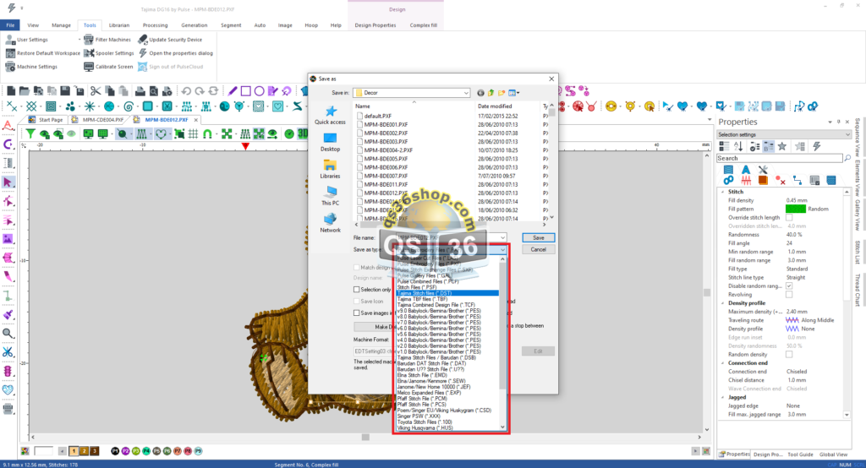Click the Print icon in main toolbar
The height and width of the screenshot is (468, 866).
click(140, 91)
